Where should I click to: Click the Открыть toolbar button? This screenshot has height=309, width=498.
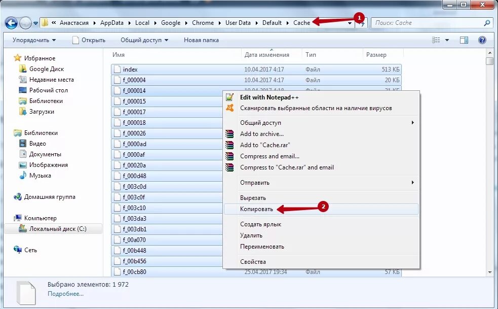[x=89, y=40]
